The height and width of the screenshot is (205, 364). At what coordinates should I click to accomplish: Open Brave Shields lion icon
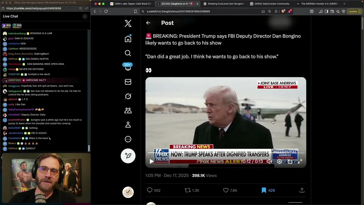pyautogui.click(x=283, y=11)
